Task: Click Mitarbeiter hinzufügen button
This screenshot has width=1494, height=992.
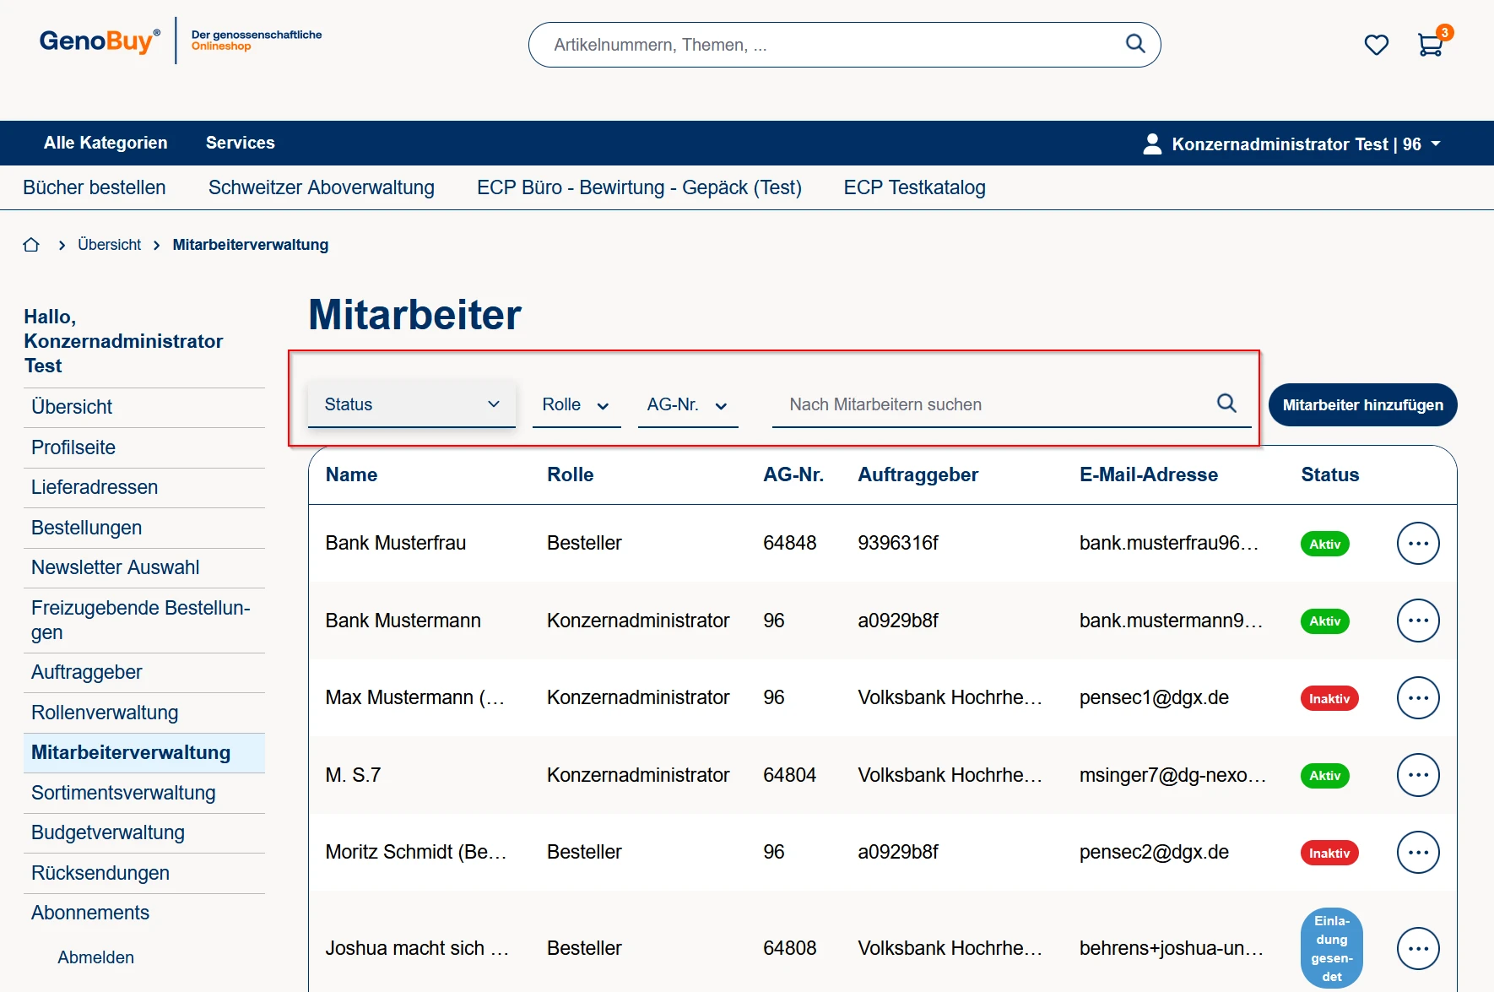Action: click(x=1362, y=405)
